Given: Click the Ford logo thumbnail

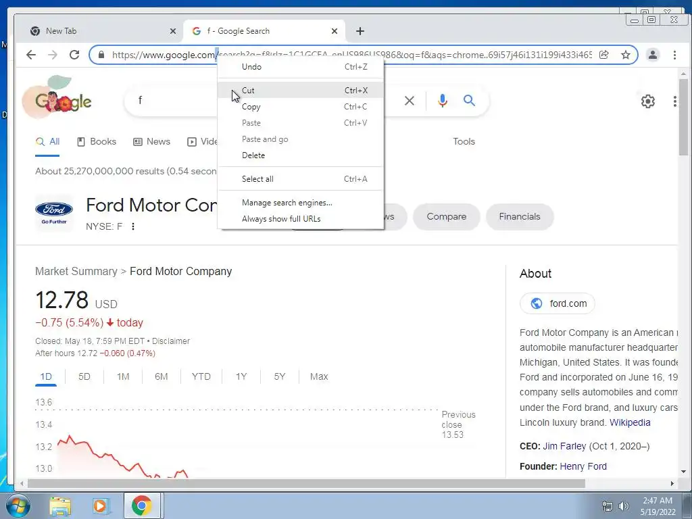Looking at the screenshot, I should point(54,213).
